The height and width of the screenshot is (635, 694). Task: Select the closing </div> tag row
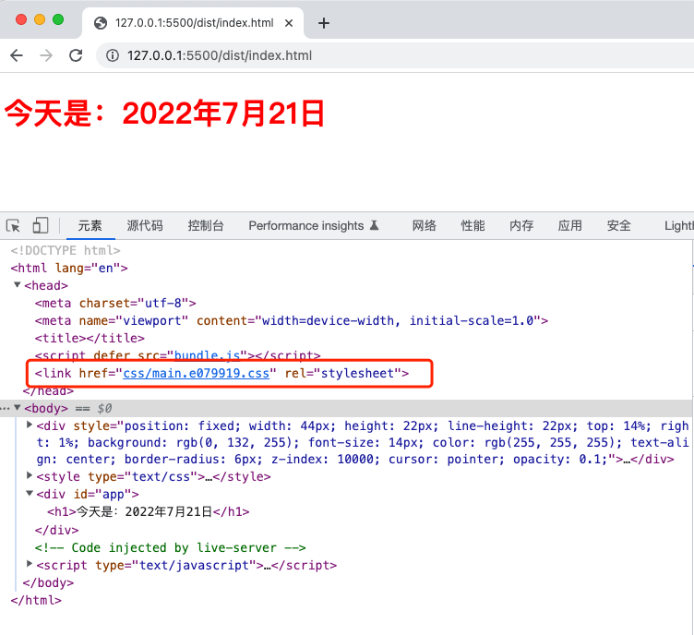pos(56,530)
